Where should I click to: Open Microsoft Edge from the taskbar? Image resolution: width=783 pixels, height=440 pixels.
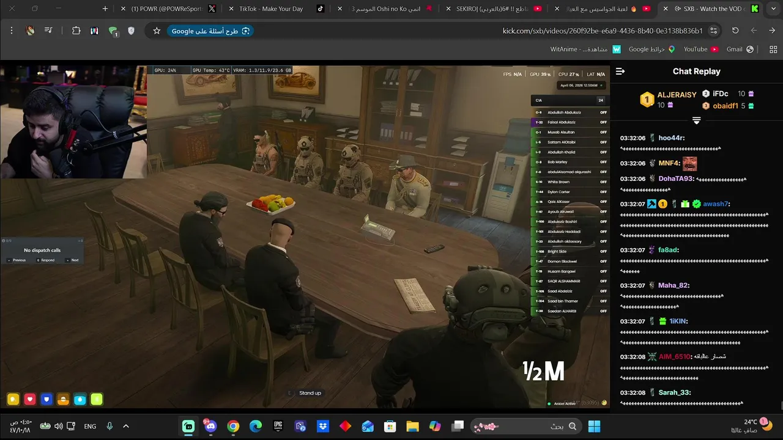point(256,426)
